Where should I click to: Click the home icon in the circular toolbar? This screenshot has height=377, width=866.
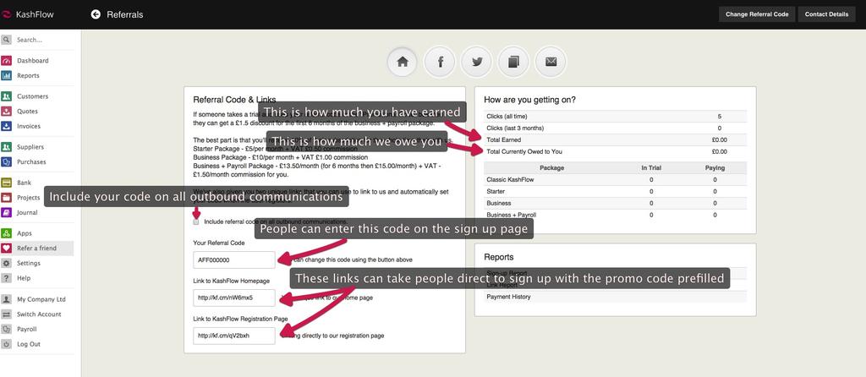[x=403, y=62]
